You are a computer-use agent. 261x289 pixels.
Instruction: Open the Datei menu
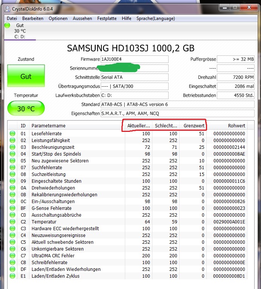point(12,18)
